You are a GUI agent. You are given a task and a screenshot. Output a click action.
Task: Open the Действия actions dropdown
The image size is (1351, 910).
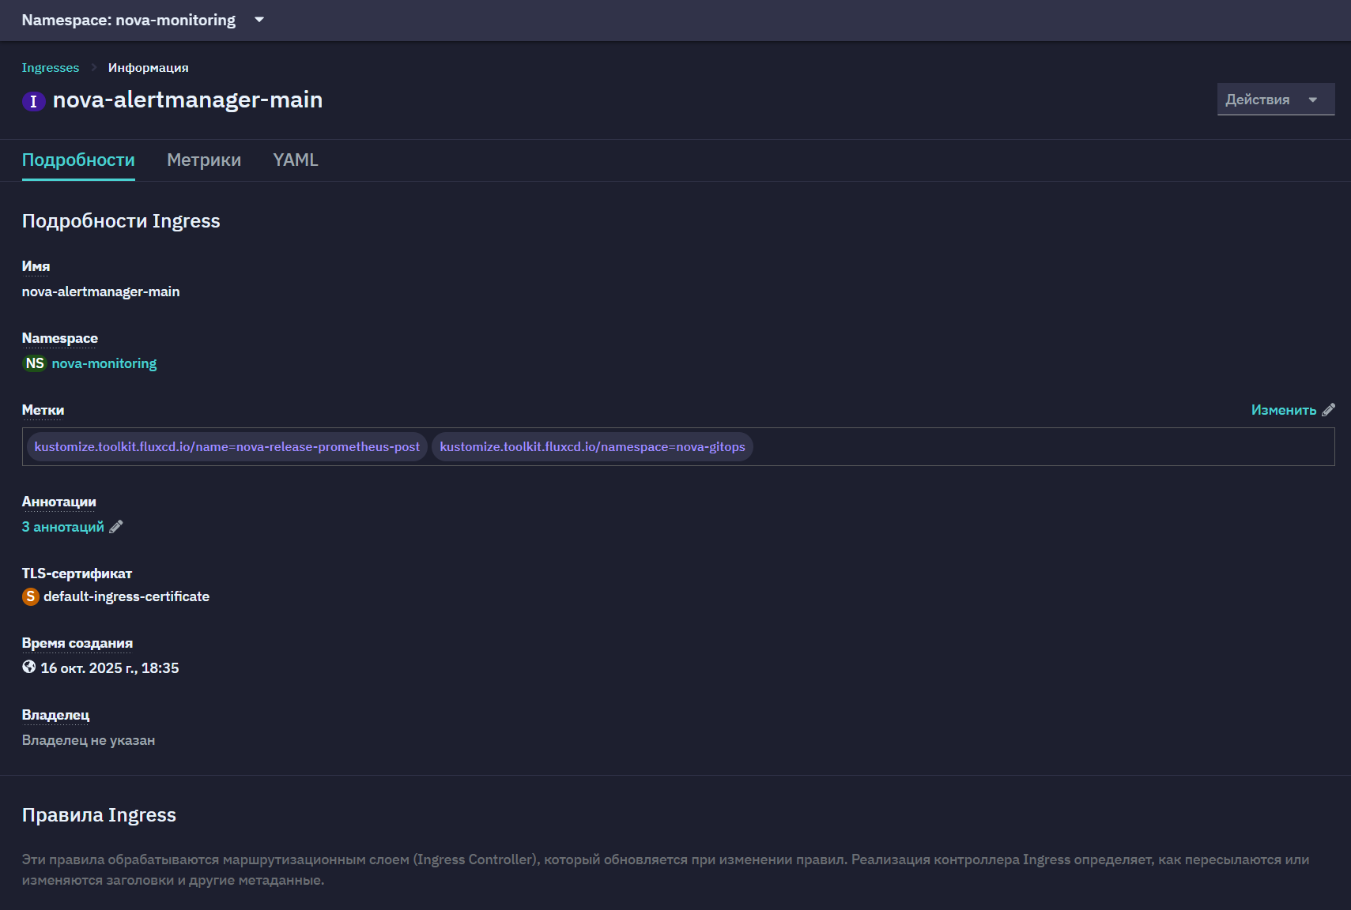pyautogui.click(x=1276, y=100)
